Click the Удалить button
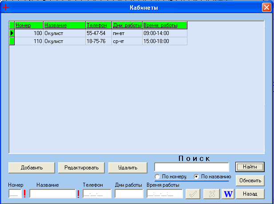This screenshot has height=204, width=274. tap(128, 168)
